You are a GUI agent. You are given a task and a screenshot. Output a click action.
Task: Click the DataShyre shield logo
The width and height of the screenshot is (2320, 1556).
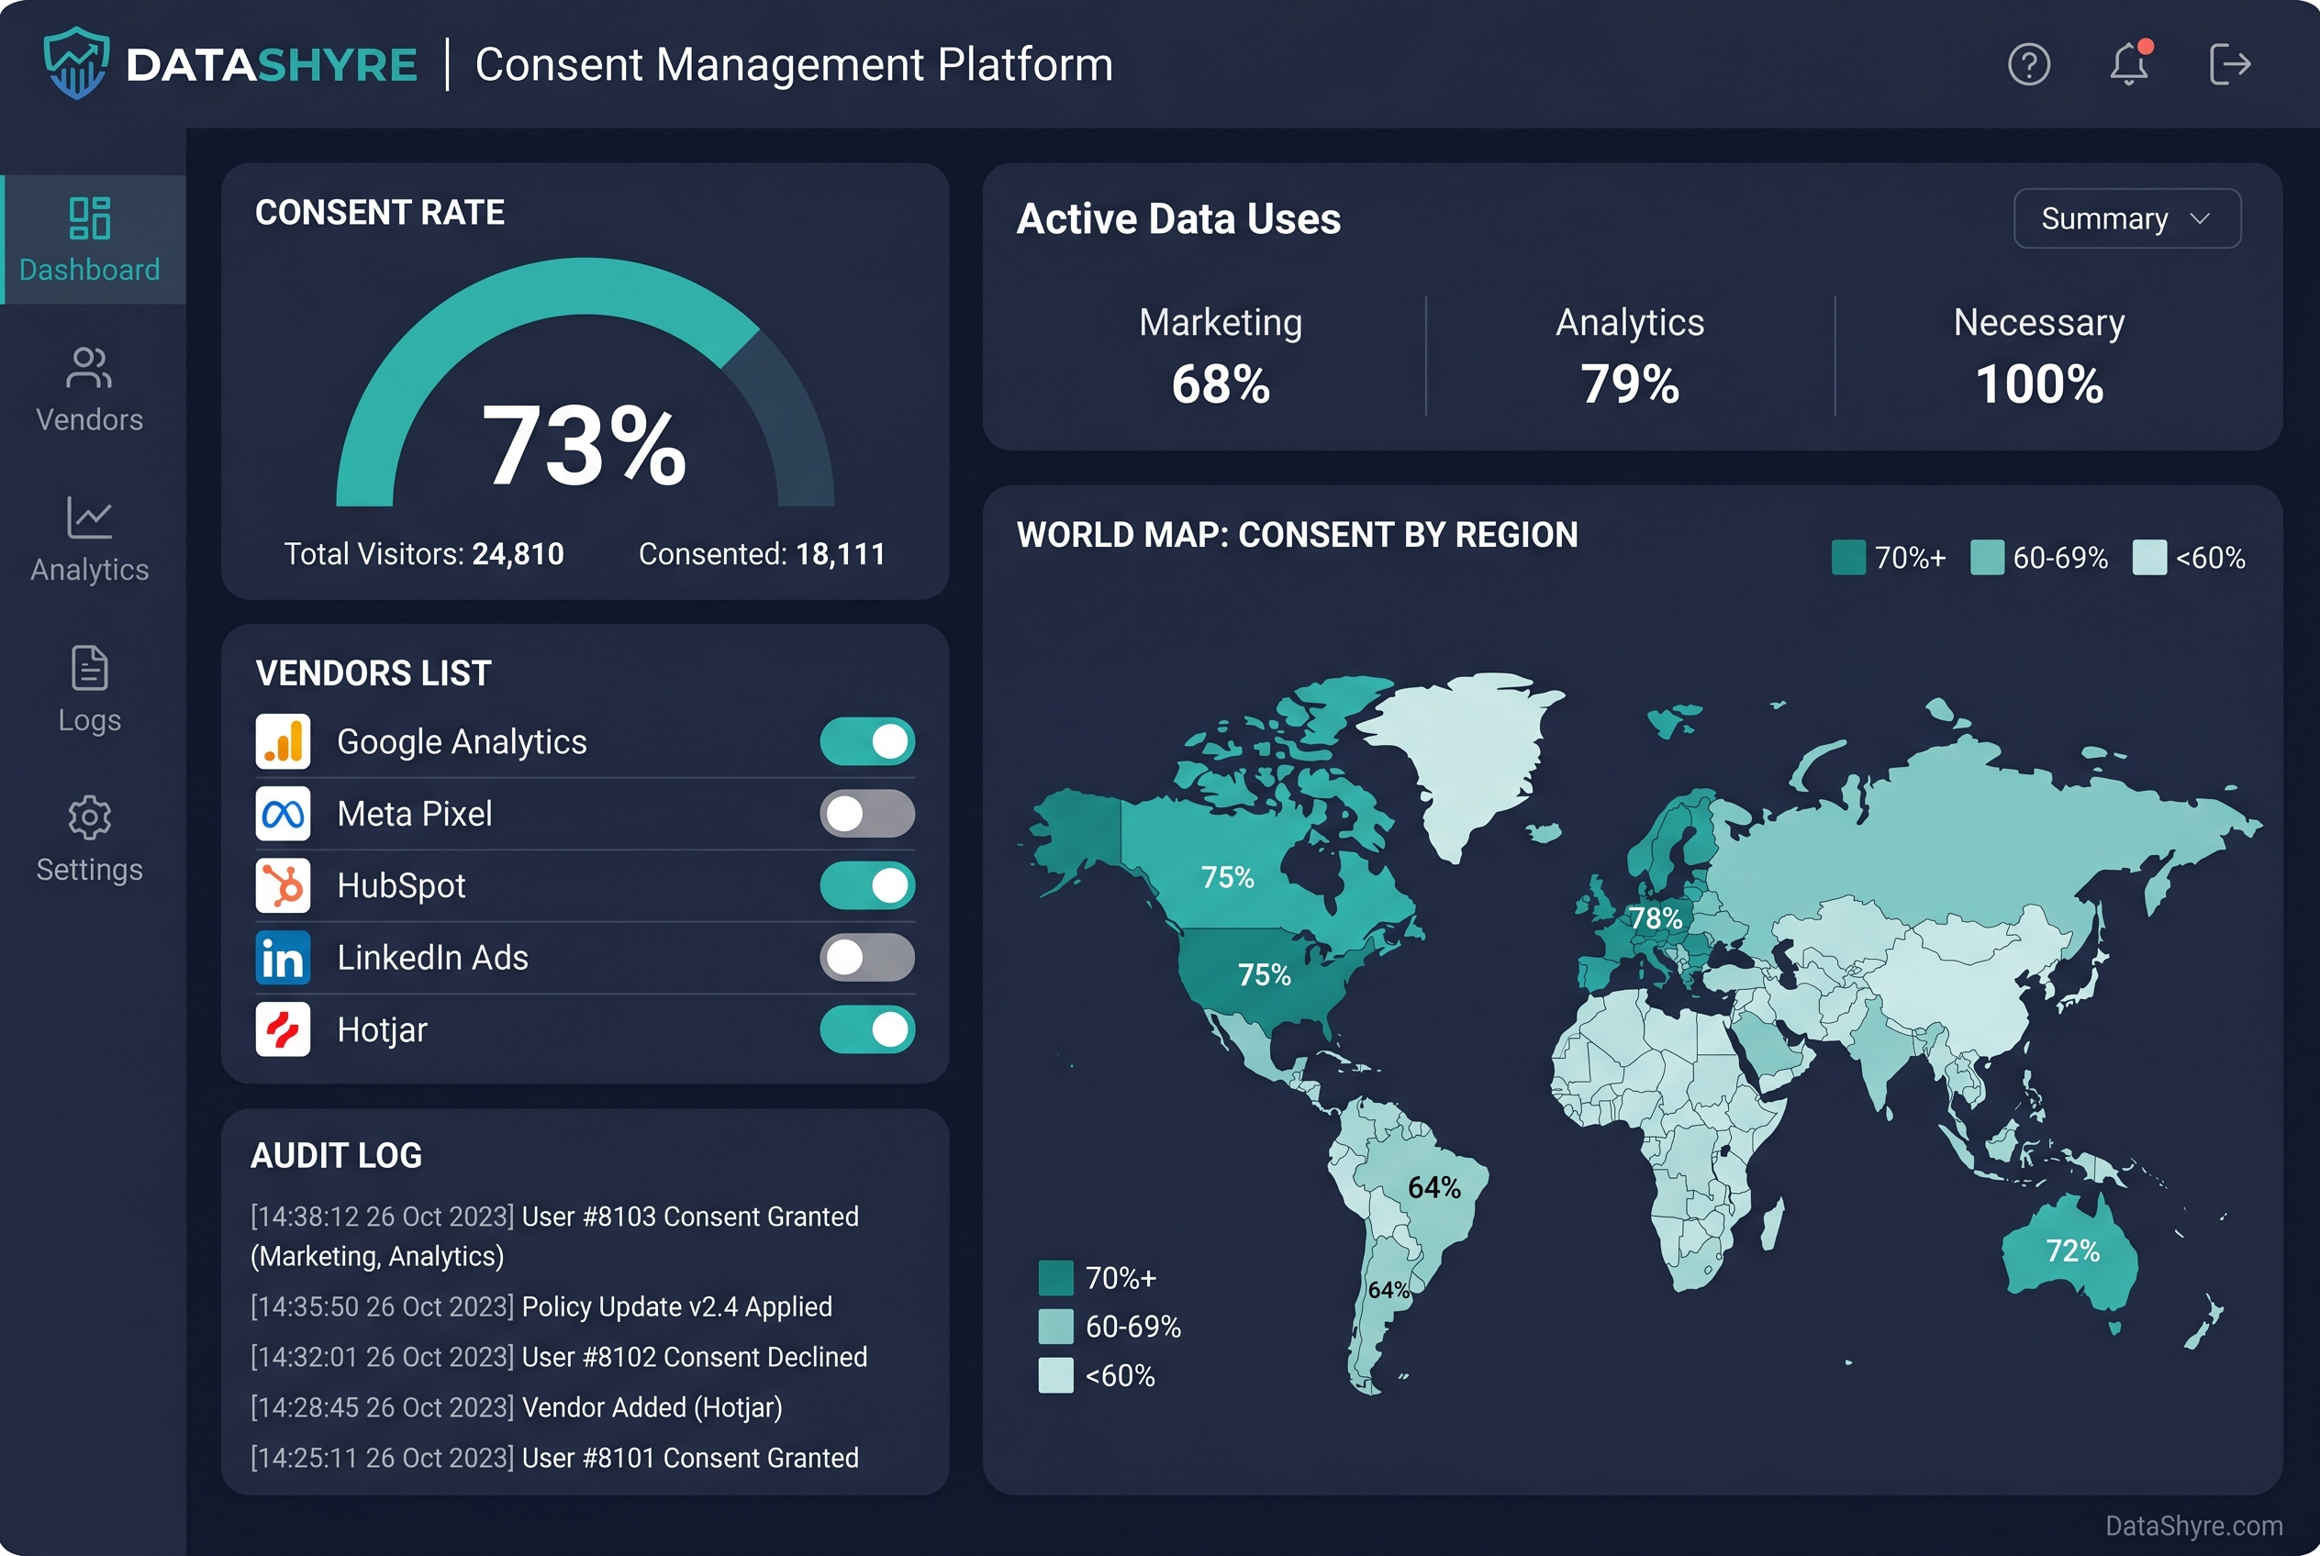(76, 63)
